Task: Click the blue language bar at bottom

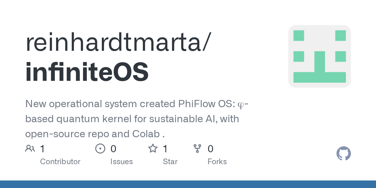Action: 188,184
